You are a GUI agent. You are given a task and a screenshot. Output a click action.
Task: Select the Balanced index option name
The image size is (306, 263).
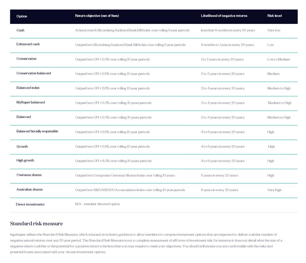tap(28, 88)
